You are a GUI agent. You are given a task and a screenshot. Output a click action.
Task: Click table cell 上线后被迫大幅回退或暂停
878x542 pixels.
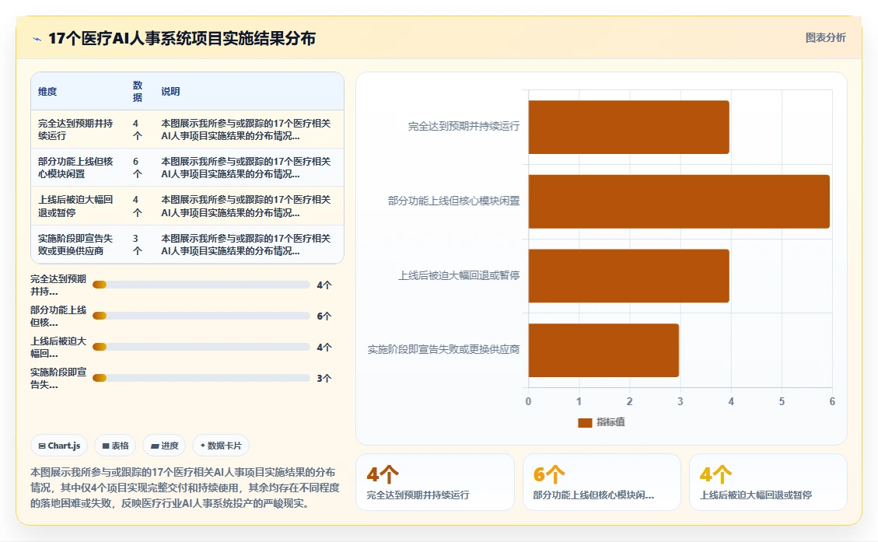79,206
